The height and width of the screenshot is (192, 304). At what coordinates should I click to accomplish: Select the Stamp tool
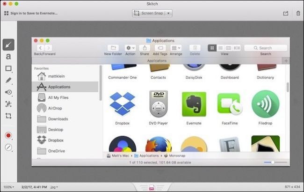[8, 92]
